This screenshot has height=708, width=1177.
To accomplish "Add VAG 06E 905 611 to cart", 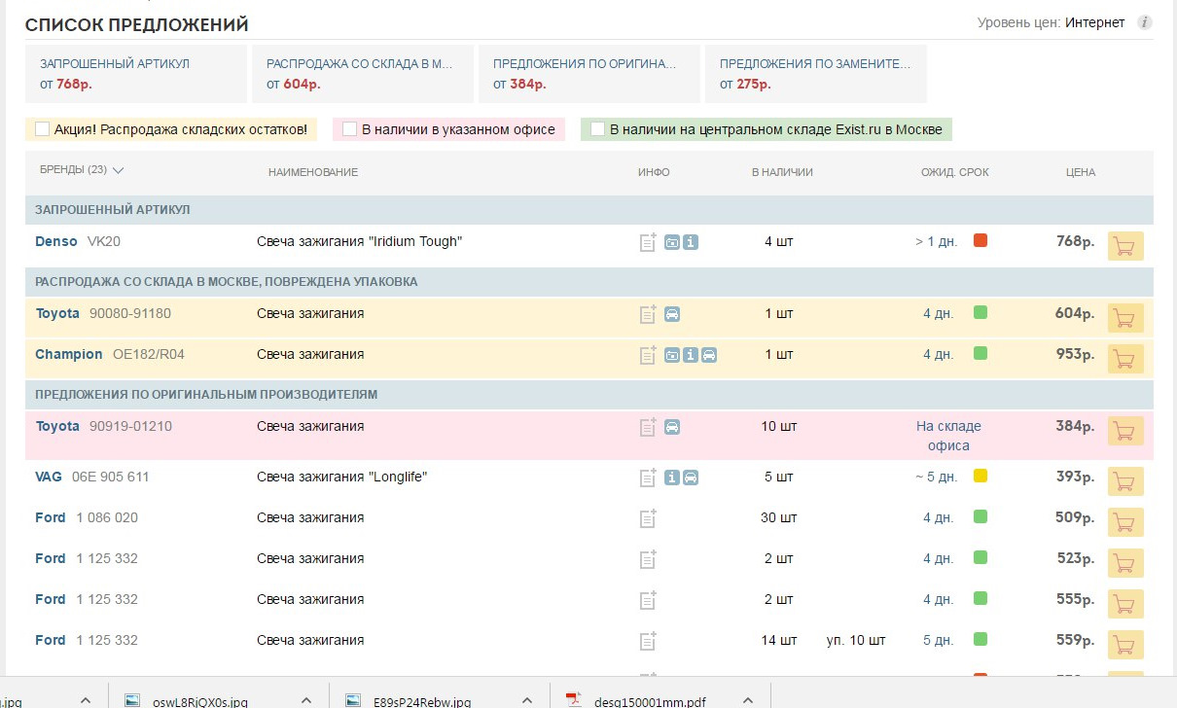I will (1125, 480).
